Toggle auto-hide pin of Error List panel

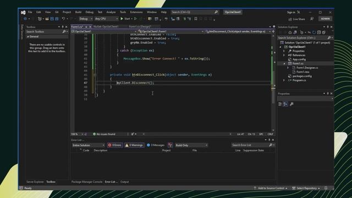tap(269, 140)
